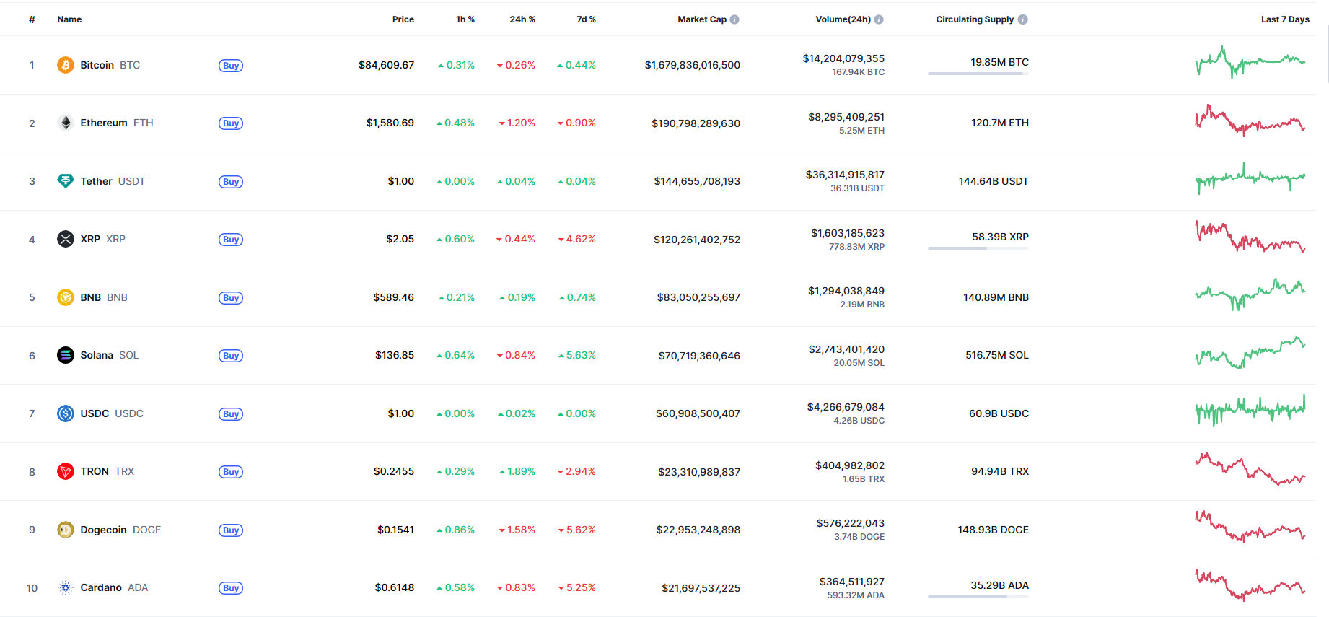Click Buy button for Dogecoin

(x=231, y=530)
